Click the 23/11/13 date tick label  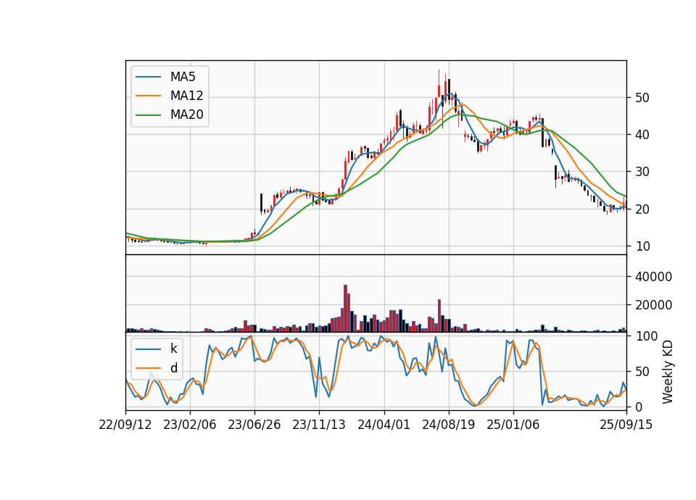319,425
